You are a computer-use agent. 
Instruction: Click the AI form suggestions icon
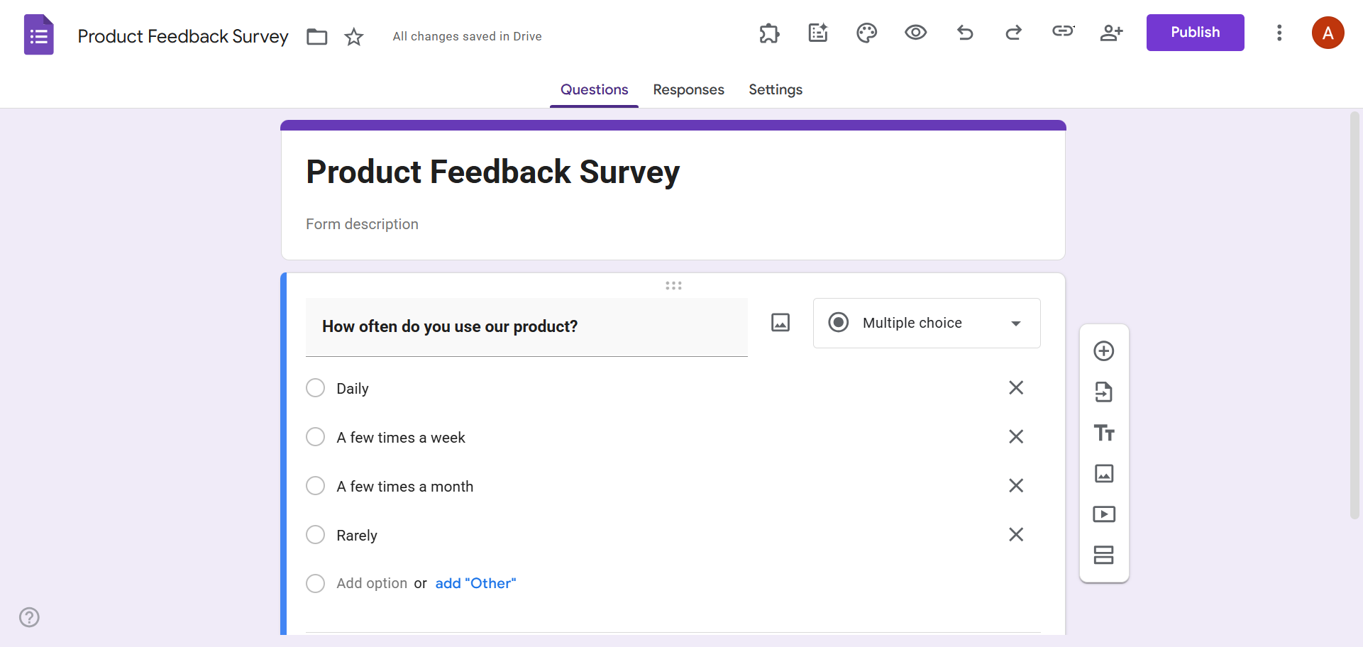(818, 33)
